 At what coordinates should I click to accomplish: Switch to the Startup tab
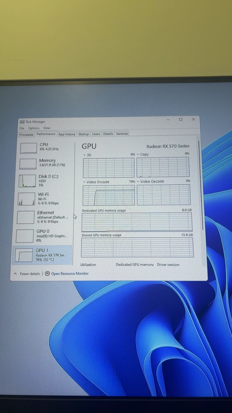(84, 134)
